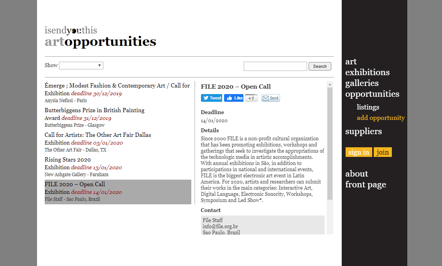The image size is (442, 266).
Task: Click the Google +1 button
Action: pos(251,98)
